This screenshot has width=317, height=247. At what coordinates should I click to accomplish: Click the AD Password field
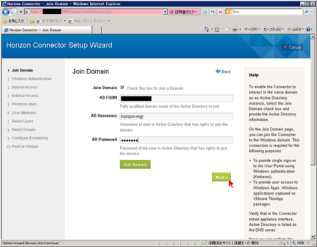(176, 140)
